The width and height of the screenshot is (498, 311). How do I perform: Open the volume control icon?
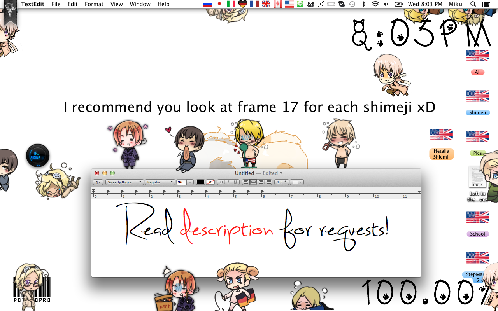pyautogui.click(x=386, y=4)
